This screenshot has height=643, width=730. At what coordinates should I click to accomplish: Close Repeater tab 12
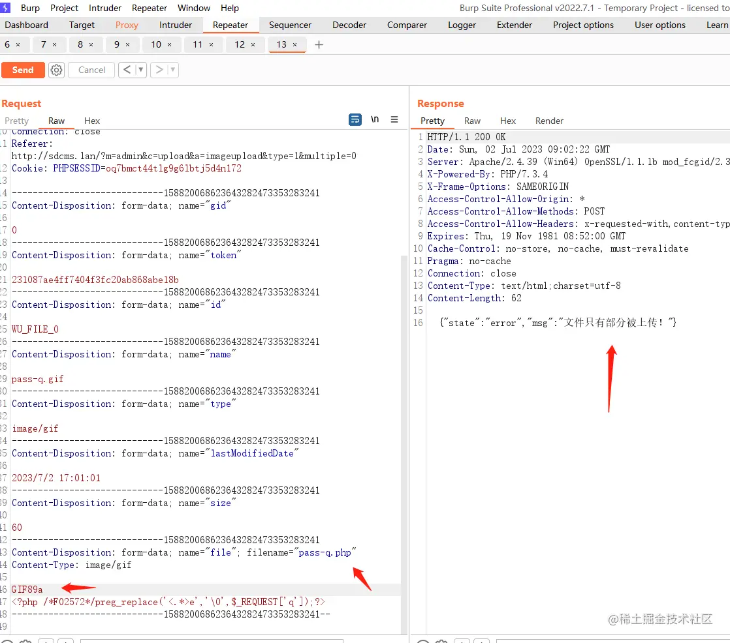(253, 44)
